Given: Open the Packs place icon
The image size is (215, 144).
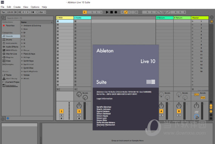Looking at the screenshot, I should 4,75.
